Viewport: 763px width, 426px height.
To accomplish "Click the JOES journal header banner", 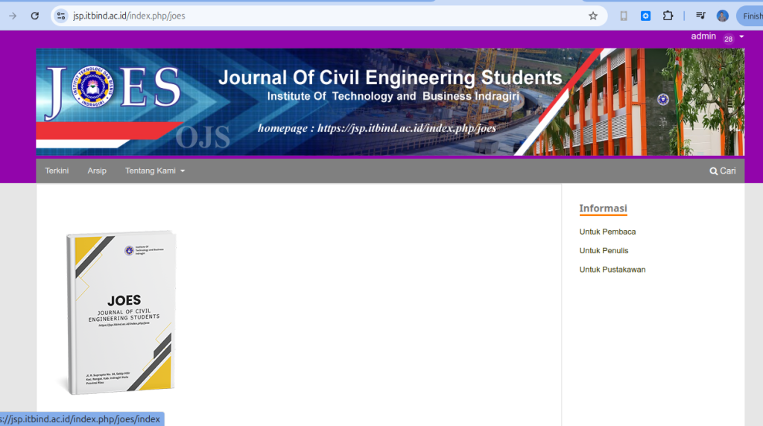I will tap(390, 102).
